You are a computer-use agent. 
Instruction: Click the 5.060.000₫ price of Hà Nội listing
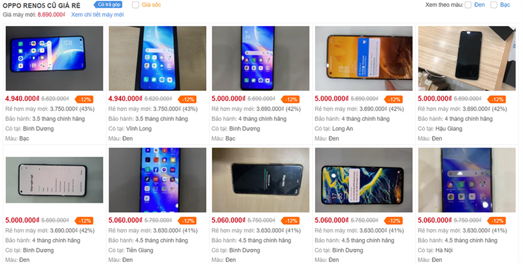point(435,220)
